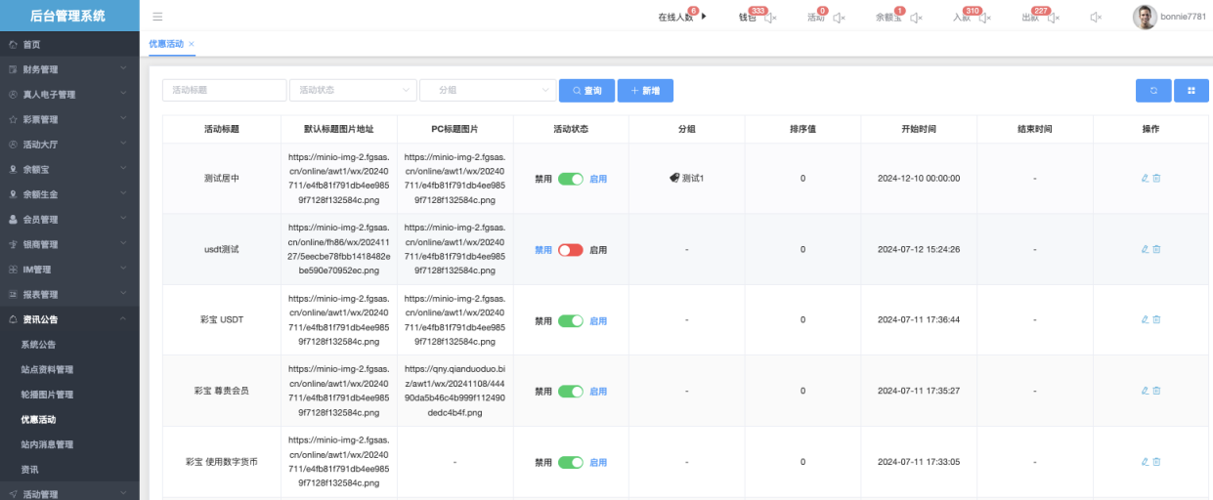Open 系统公告 from the sidebar

pos(39,345)
